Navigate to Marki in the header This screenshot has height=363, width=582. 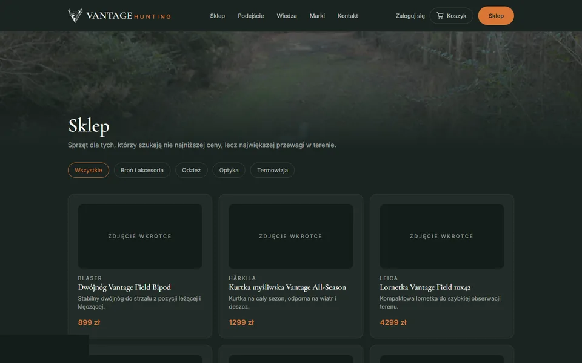[317, 16]
